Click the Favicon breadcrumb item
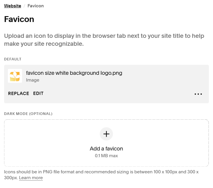The image size is (213, 188). [35, 6]
